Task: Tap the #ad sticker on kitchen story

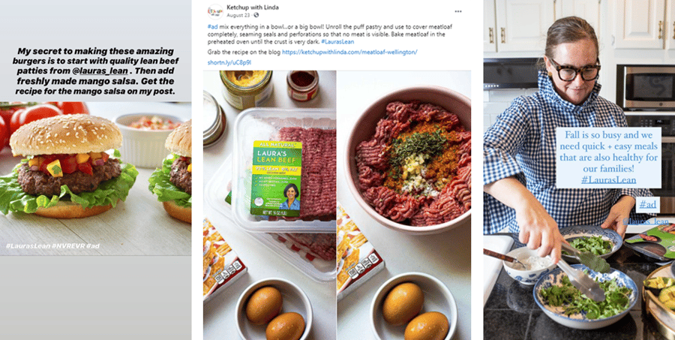Action: pos(647,205)
